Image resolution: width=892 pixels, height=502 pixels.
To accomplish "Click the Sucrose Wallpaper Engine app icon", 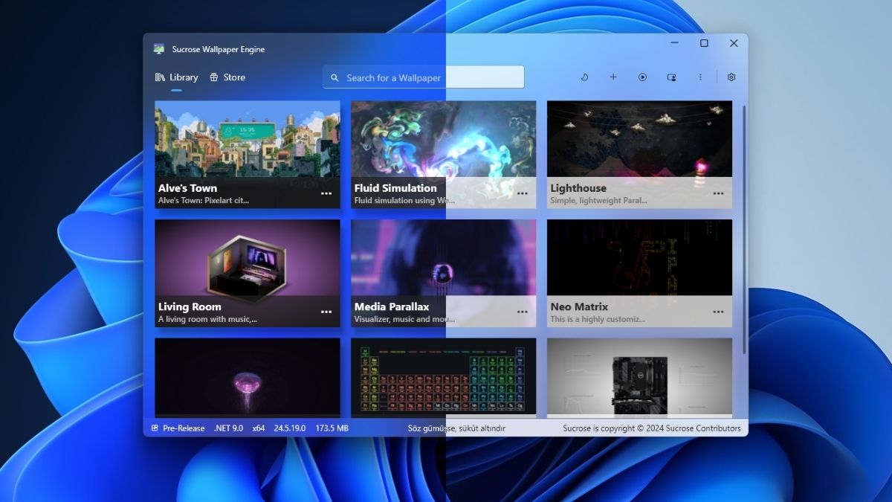I will (159, 49).
